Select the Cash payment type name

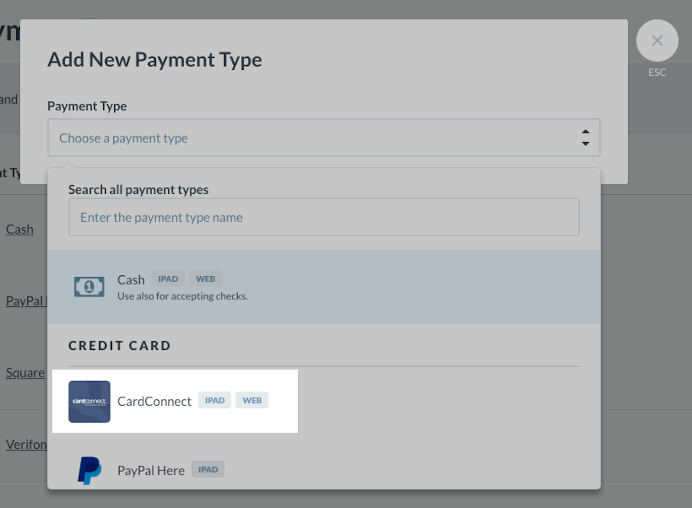pyautogui.click(x=131, y=280)
